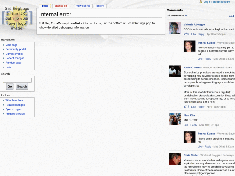235x176 pixels.
Task: Expand the 16 comments sort dropdown
Action: pos(177,16)
